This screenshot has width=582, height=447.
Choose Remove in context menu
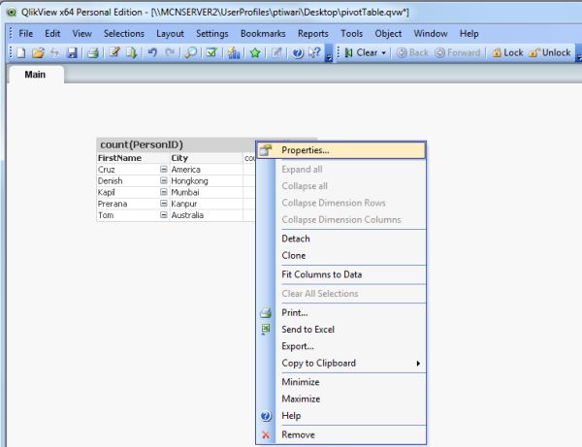point(341,434)
